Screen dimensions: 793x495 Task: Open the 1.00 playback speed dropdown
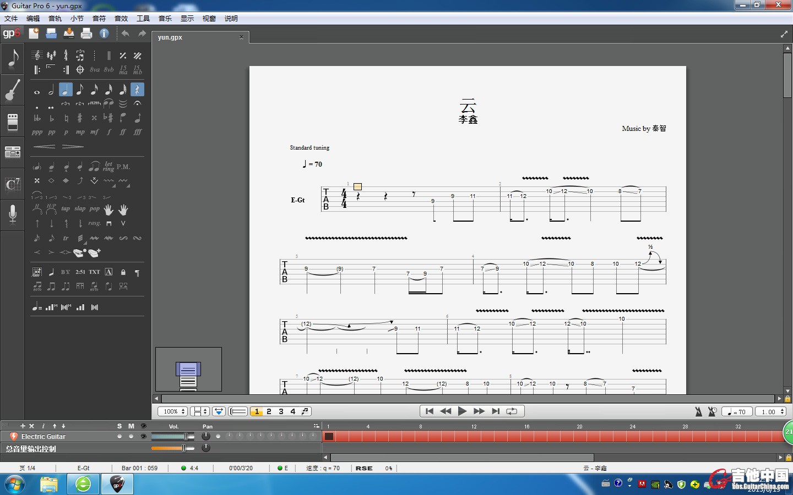coord(771,411)
